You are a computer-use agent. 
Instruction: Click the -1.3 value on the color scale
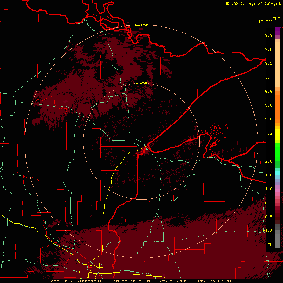pos(268,231)
